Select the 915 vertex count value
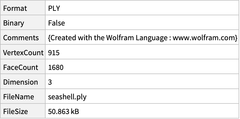The image size is (240, 119). click(54, 53)
